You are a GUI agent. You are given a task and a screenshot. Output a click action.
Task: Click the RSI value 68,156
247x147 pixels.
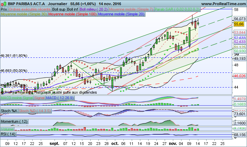click(239, 135)
